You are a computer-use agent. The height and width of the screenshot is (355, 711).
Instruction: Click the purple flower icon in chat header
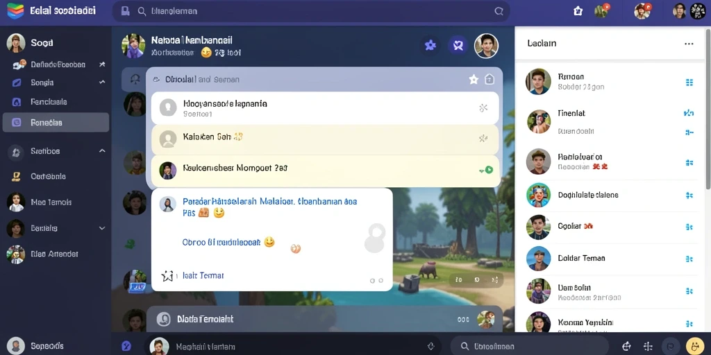click(430, 45)
